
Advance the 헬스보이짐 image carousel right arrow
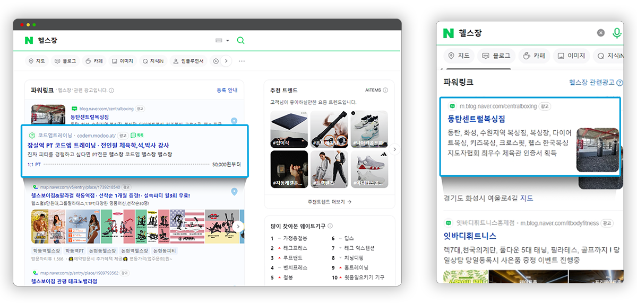point(238,226)
